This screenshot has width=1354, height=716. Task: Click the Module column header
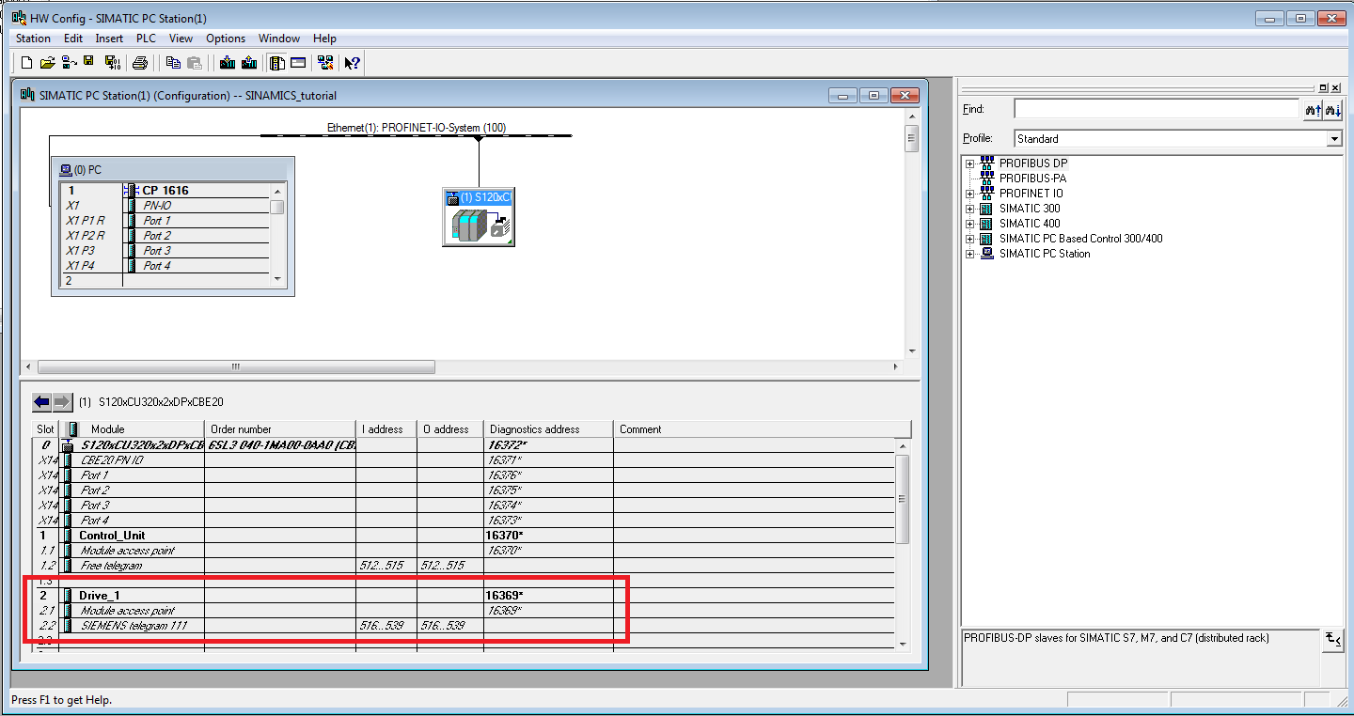coord(133,429)
